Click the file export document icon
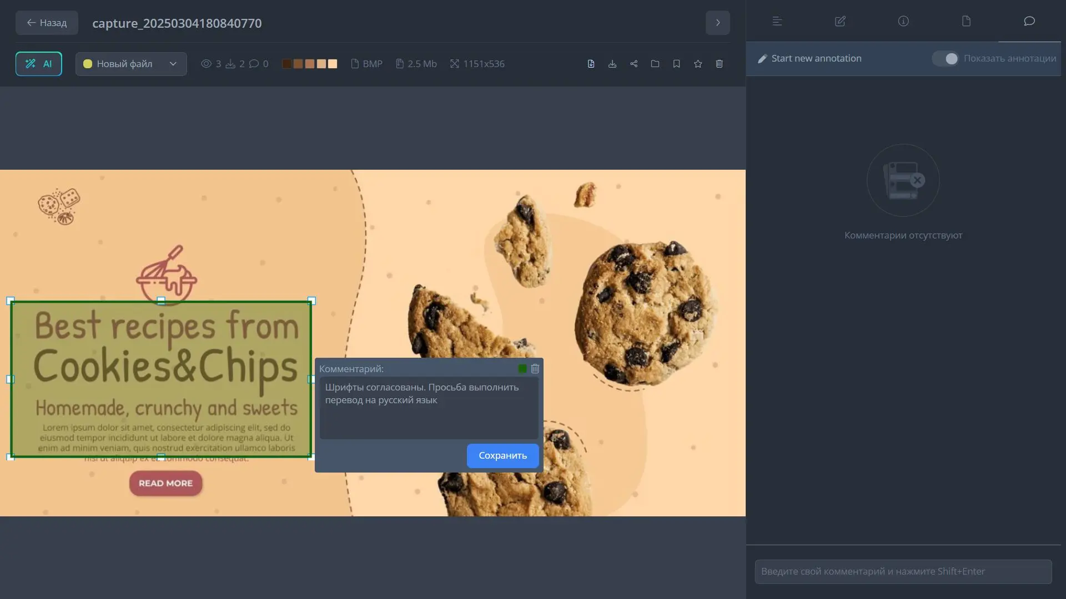 pyautogui.click(x=591, y=64)
